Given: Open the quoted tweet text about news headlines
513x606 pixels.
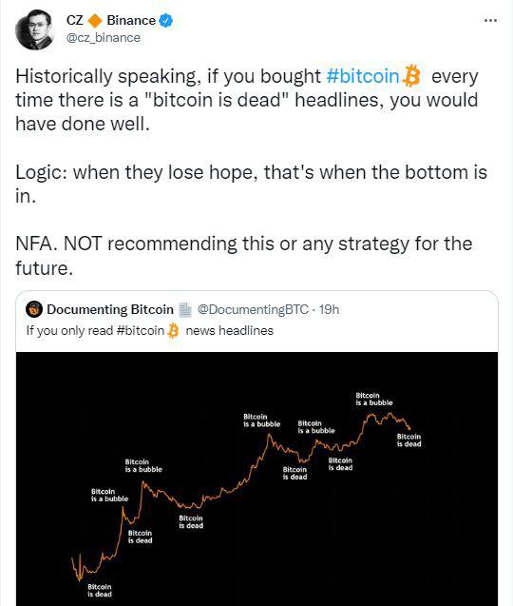Looking at the screenshot, I should point(150,331).
